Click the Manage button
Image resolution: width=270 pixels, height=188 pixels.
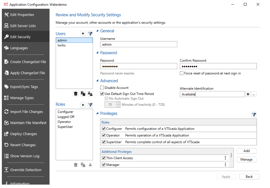[246, 160]
